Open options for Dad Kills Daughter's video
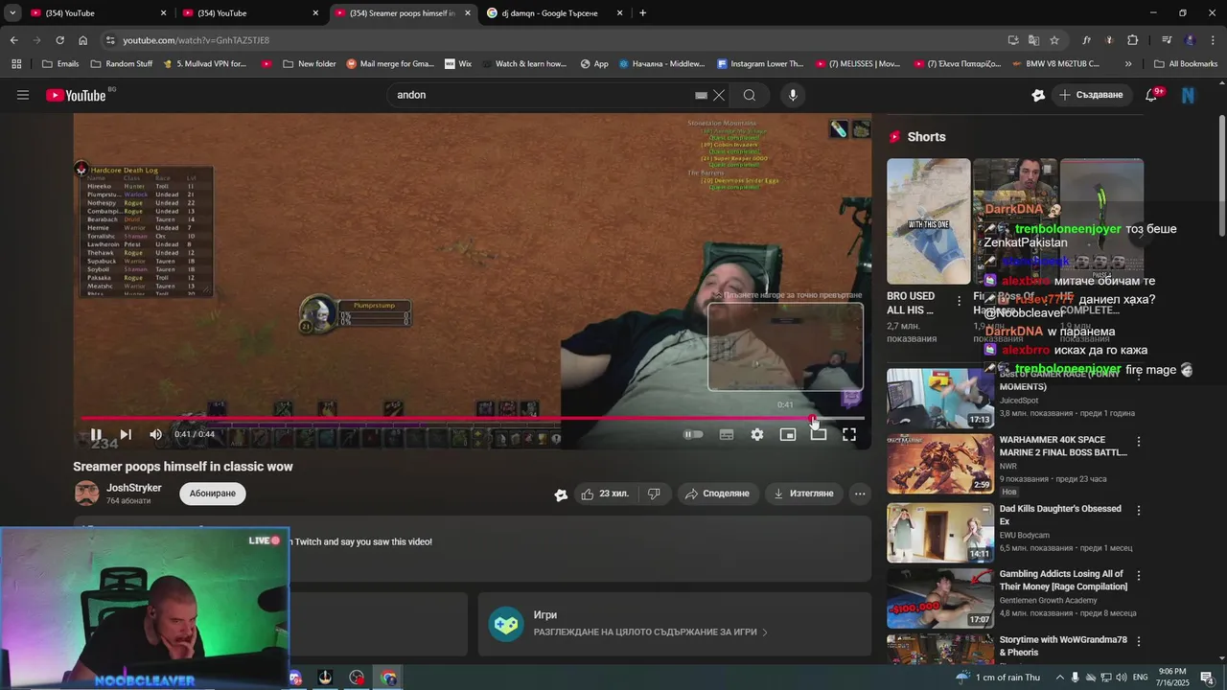 pos(1139,511)
